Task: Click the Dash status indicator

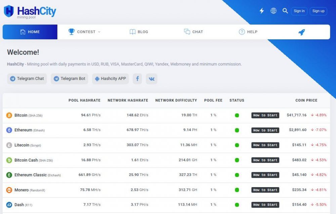Action: tap(237, 205)
